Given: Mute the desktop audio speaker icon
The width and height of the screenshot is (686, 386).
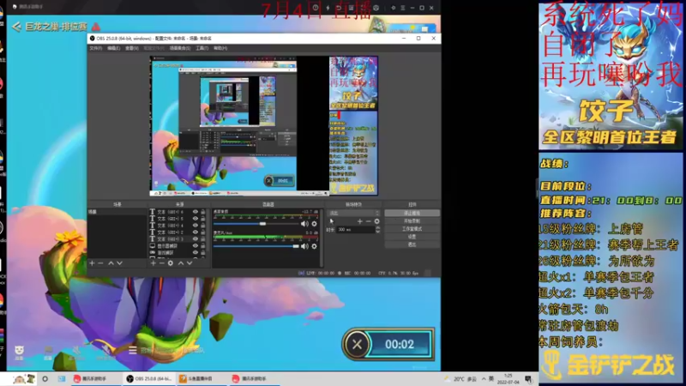Looking at the screenshot, I should click(304, 224).
